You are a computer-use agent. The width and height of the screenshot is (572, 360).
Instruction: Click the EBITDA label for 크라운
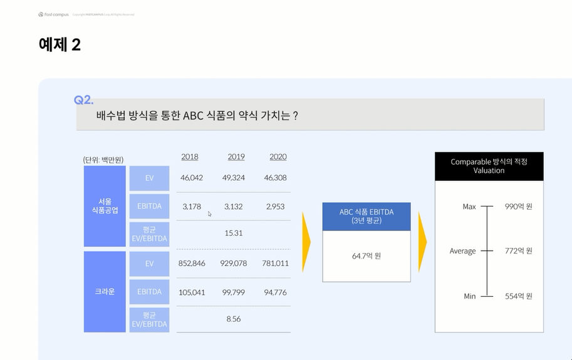click(149, 292)
